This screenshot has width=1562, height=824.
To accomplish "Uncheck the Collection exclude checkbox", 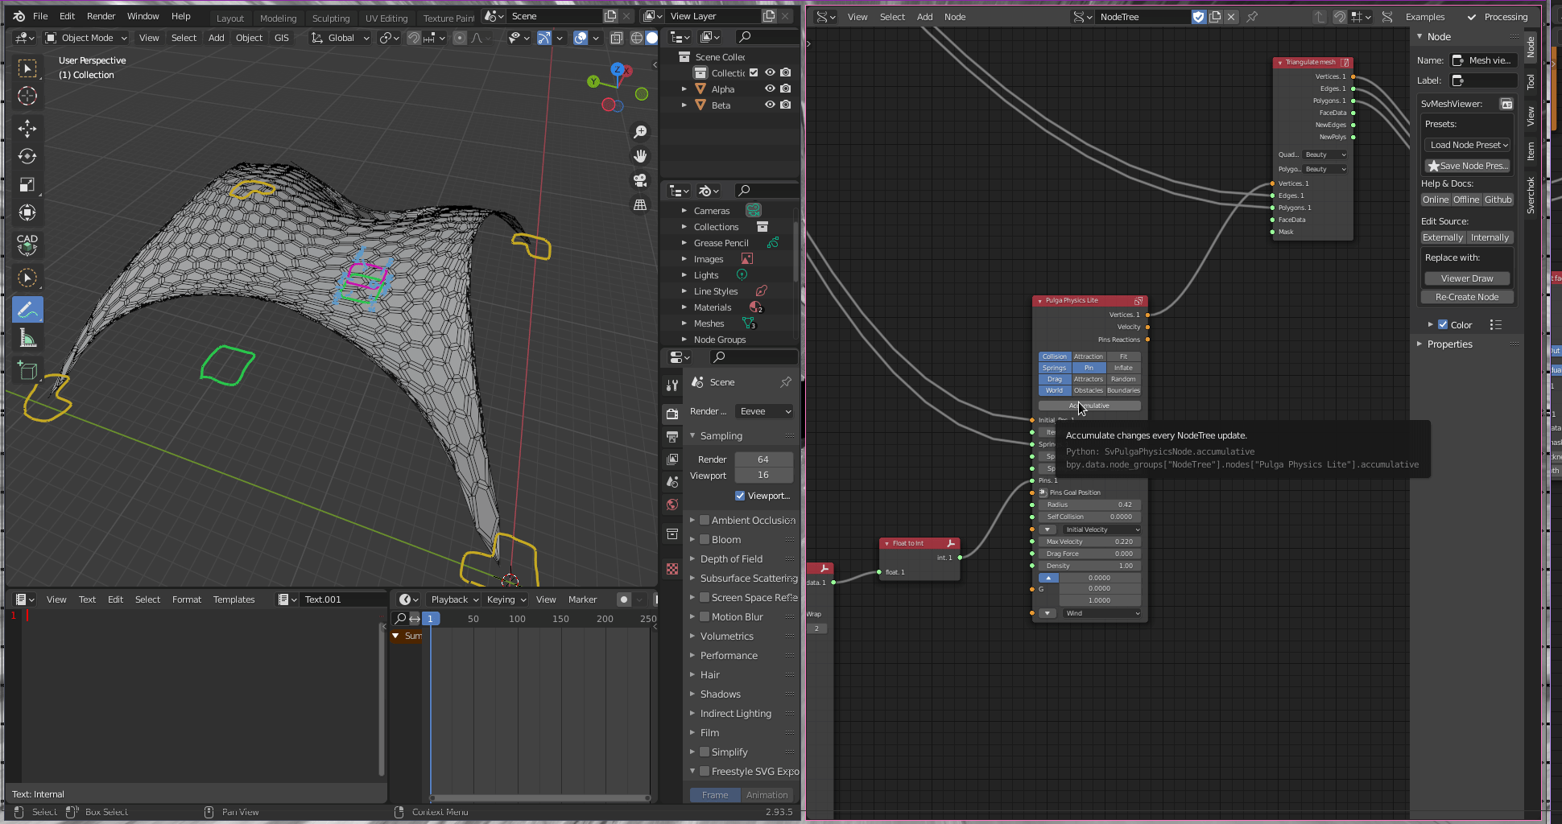I will (754, 73).
